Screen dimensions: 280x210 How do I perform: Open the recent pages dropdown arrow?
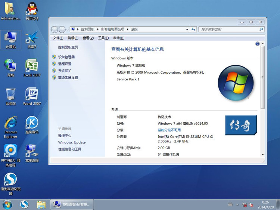point(68,30)
